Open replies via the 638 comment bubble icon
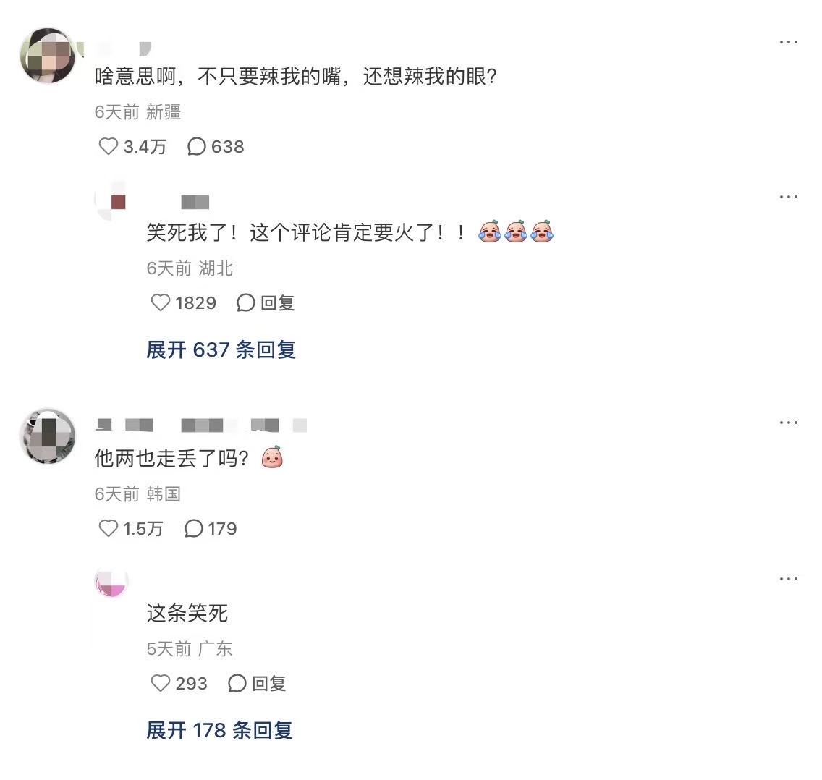Viewport: 822px width, 780px height. pos(196,146)
